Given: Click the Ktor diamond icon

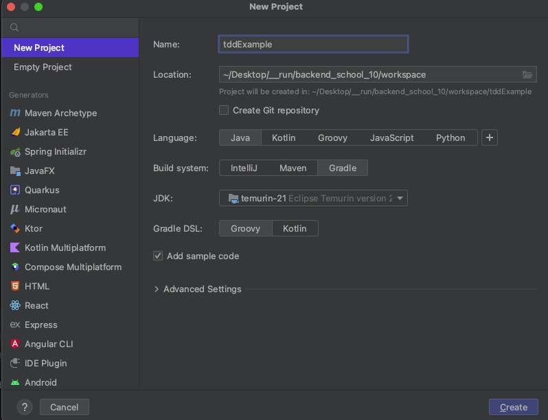Looking at the screenshot, I should coord(15,228).
